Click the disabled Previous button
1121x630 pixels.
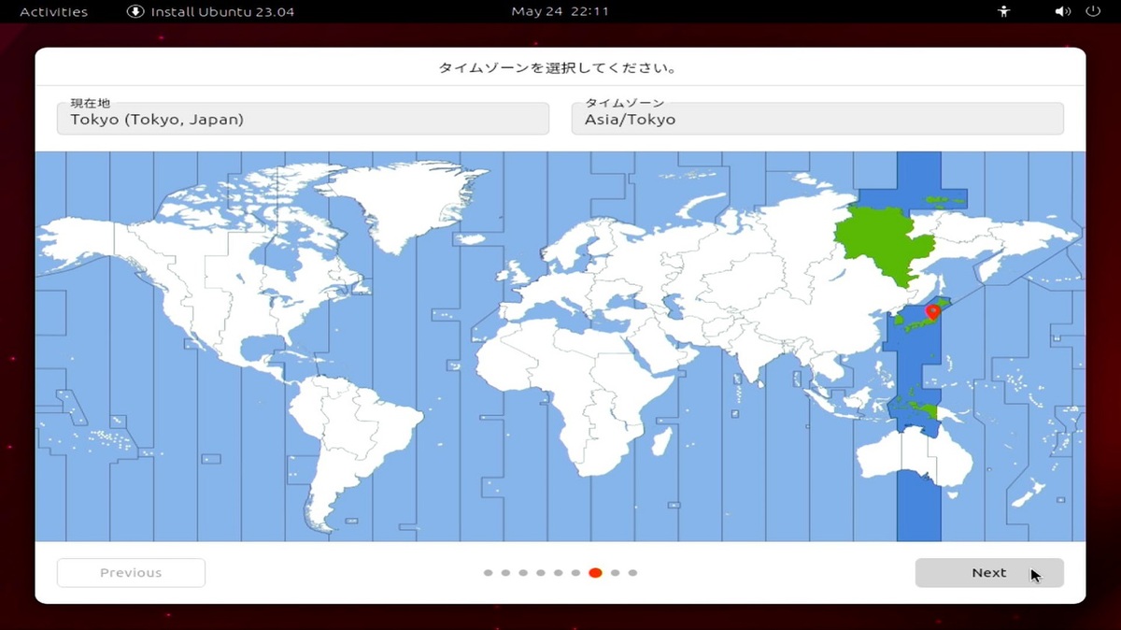[131, 573]
